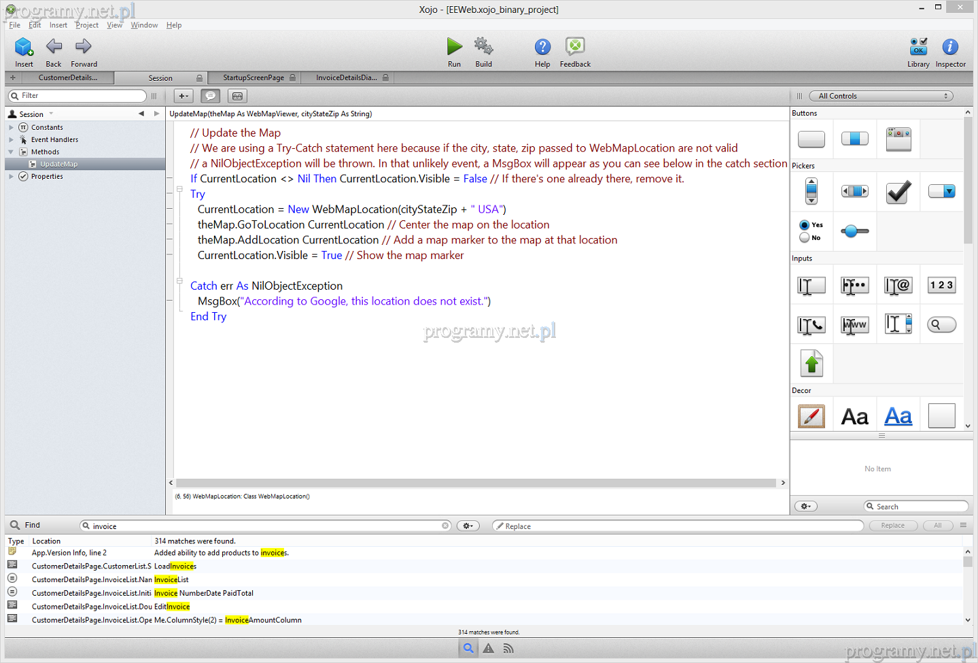This screenshot has height=663, width=978.
Task: Click the Insert cube icon
Action: pos(24,47)
